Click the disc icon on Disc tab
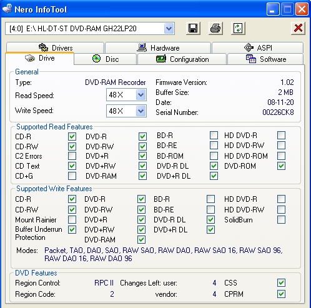Screen dimensions: 311x308 point(96,59)
